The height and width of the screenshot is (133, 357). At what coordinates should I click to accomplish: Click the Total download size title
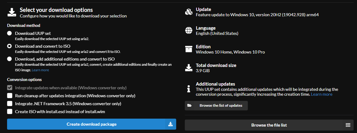(x=216, y=65)
